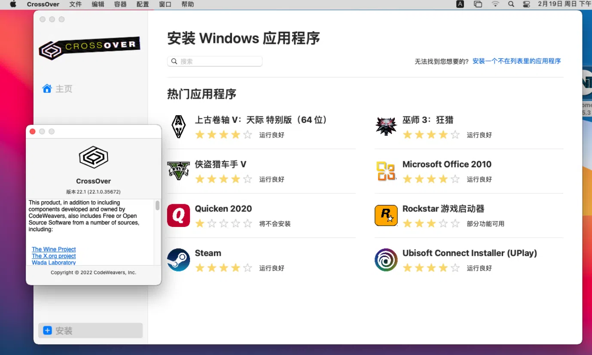Click Steam's fifth rating star
The image size is (592, 355).
pos(248,267)
